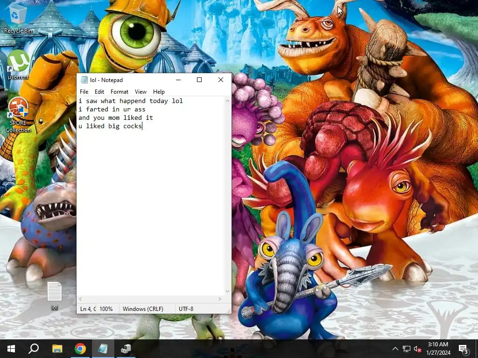Image resolution: width=478 pixels, height=358 pixels.
Task: Click the installer app on taskbar
Action: [125, 349]
